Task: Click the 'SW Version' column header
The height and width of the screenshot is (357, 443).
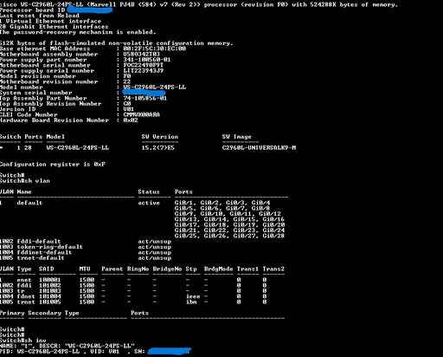Action: [160, 137]
